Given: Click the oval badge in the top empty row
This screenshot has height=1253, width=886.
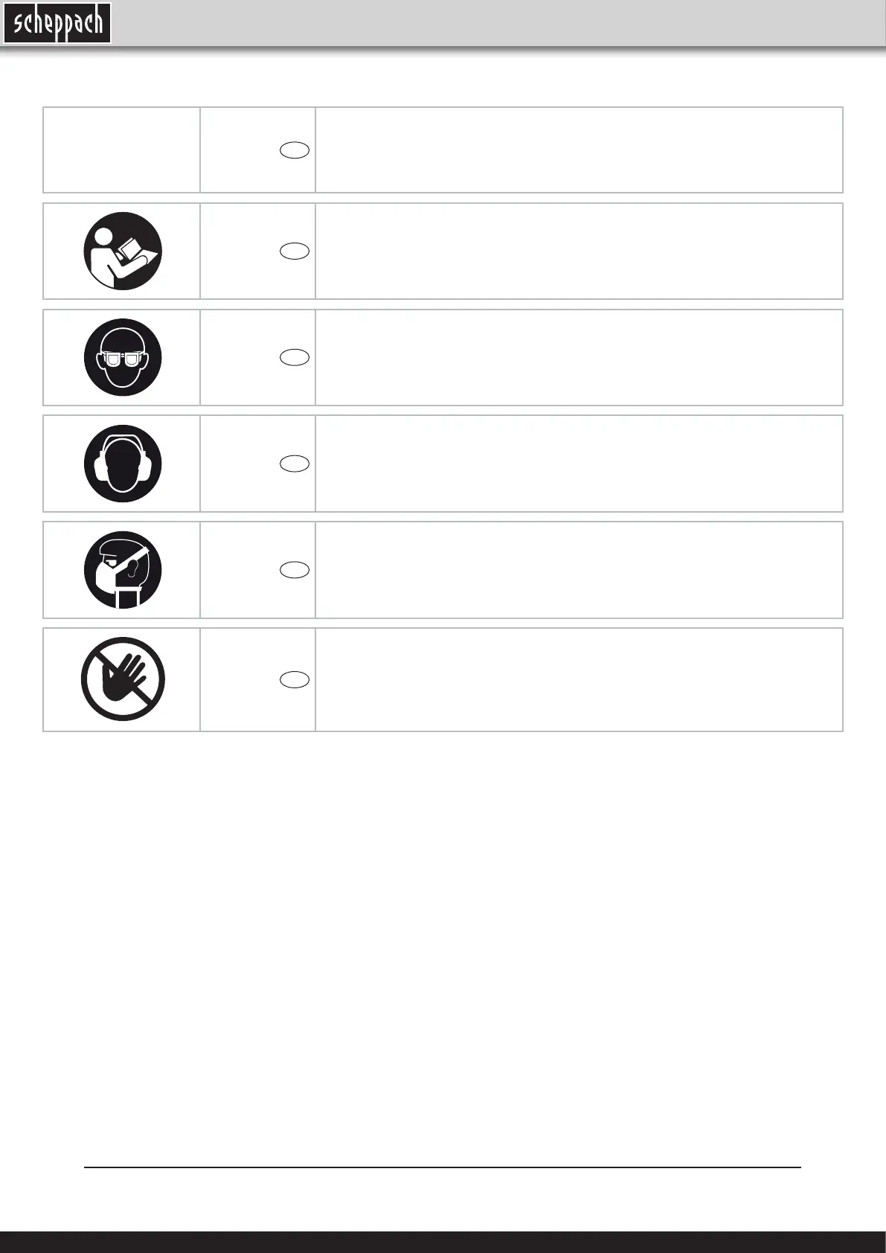Looking at the screenshot, I should click(295, 150).
